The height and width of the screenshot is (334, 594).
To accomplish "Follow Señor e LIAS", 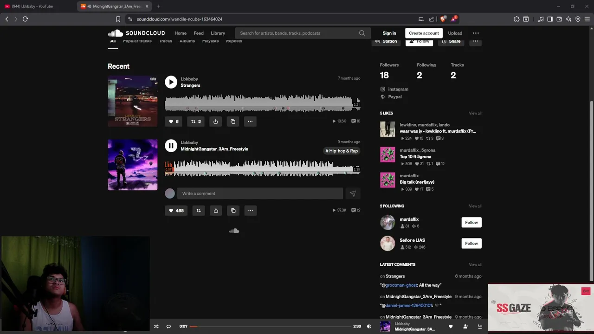I will click(x=471, y=244).
